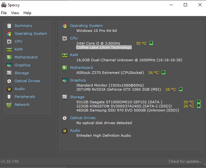206x168 pixels.
Task: Select Audio label in the sidebar
Action: (x=20, y=89)
